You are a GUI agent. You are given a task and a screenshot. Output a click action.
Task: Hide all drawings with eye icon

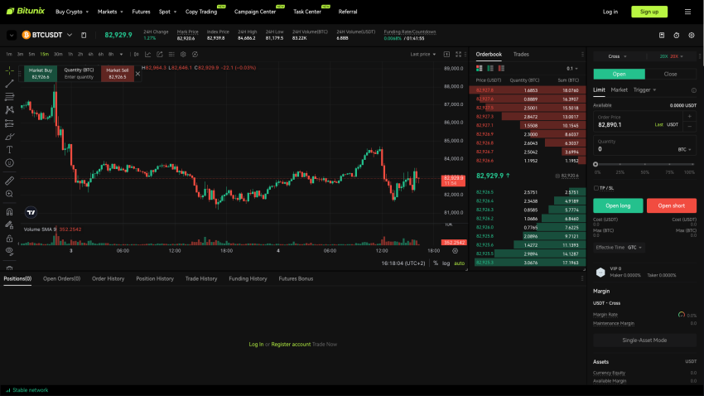[9, 251]
